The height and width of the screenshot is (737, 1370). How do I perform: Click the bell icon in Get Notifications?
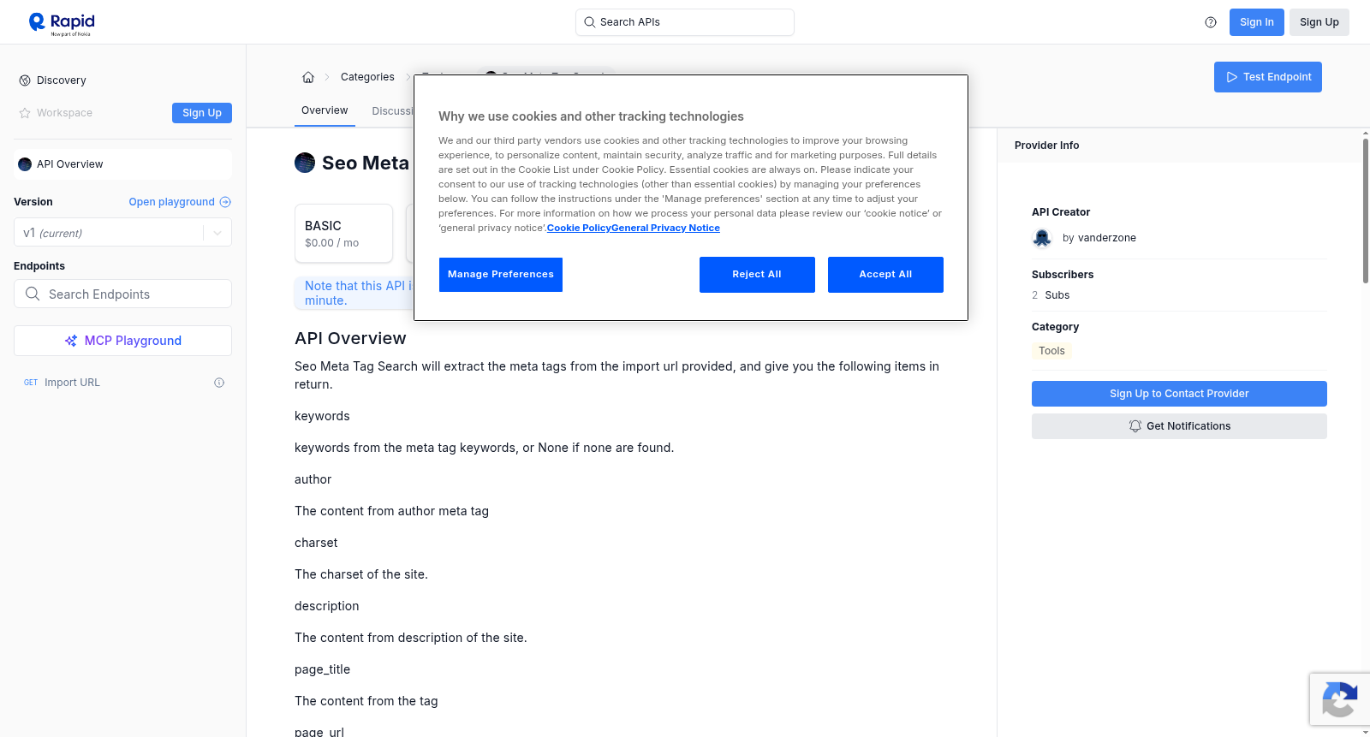click(1135, 426)
